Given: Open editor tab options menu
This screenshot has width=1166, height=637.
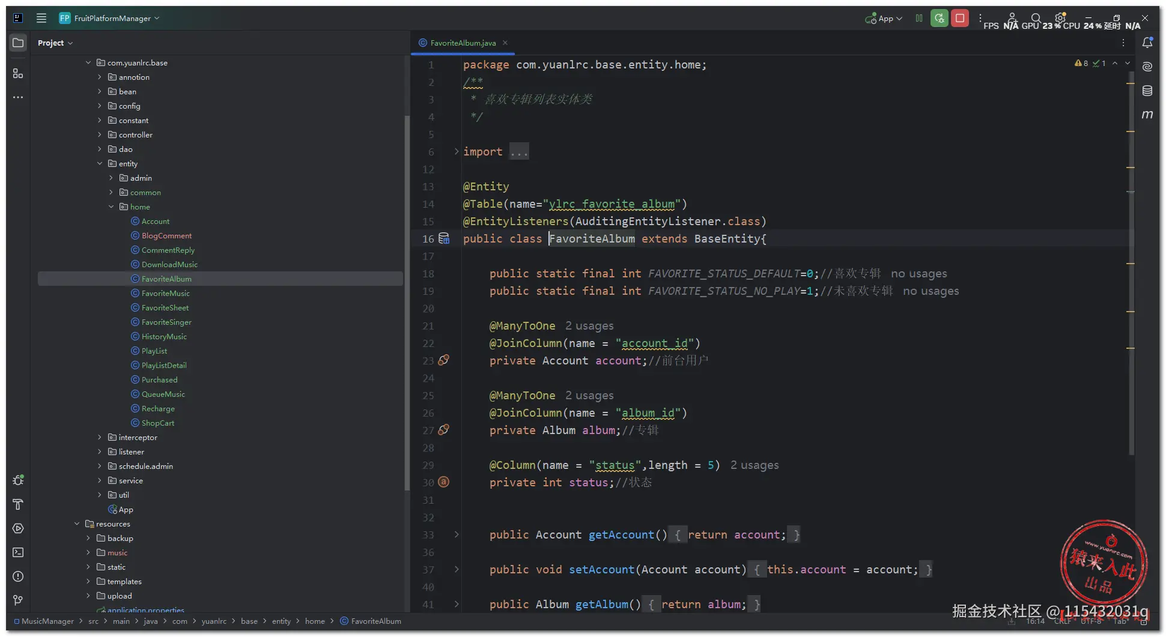Looking at the screenshot, I should coord(1123,43).
